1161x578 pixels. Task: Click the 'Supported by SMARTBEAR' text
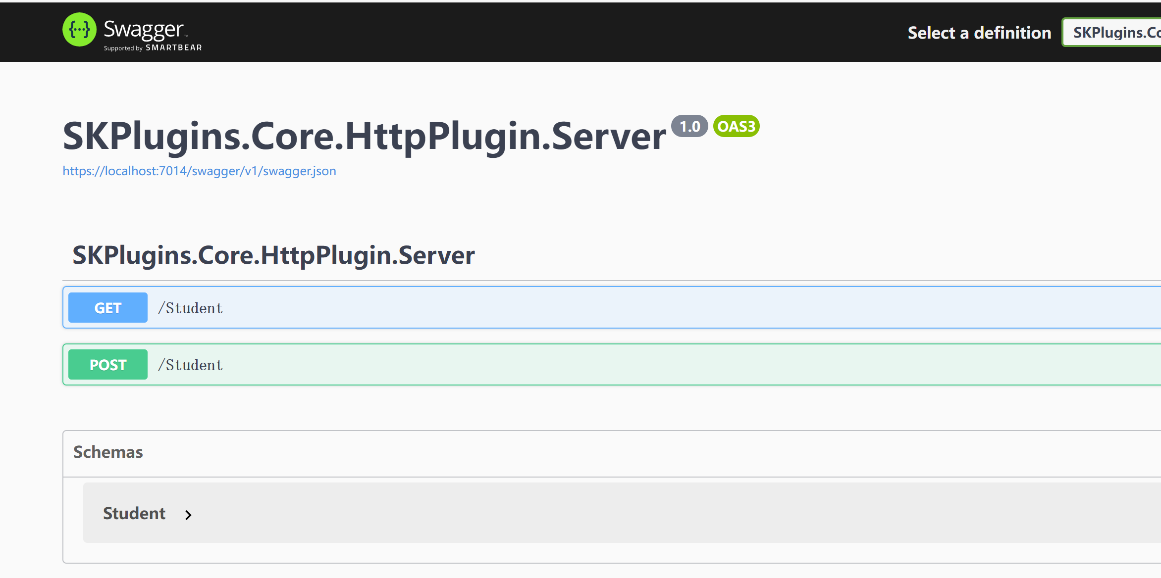click(153, 48)
